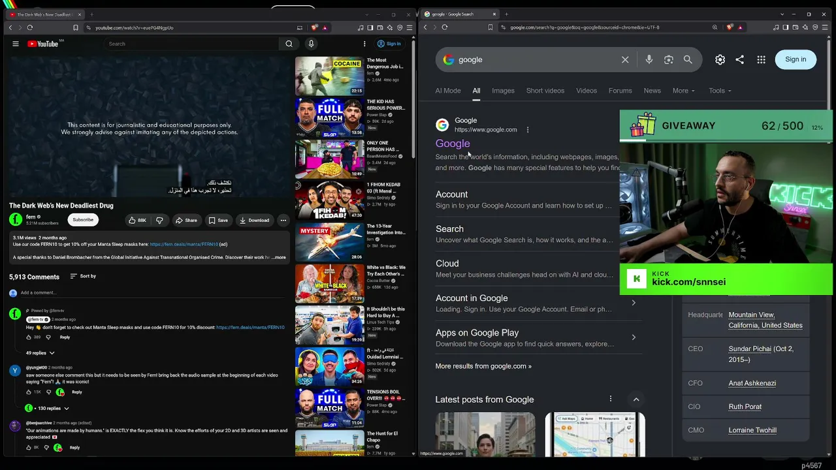836x470 pixels.
Task: Like the @yungjet00 comment with 15K likes
Action: (x=29, y=392)
